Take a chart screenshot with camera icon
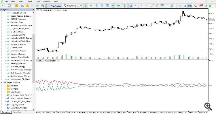Image resolution: width=216 pixels, height=114 pixels. point(125,6)
